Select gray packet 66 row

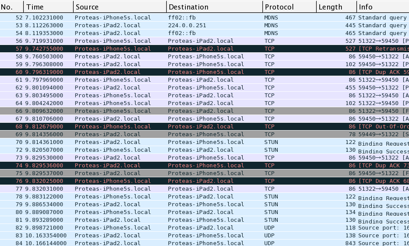(204, 111)
